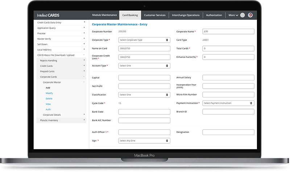Open Payment Instruction dropdown
Viewport: 290px width, 172px height.
click(x=228, y=103)
